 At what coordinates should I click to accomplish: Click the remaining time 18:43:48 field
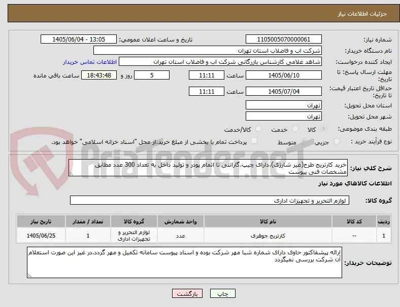(x=99, y=75)
